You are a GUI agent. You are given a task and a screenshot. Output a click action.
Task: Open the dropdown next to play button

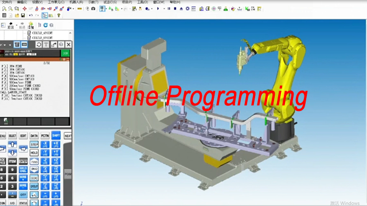point(164,9)
